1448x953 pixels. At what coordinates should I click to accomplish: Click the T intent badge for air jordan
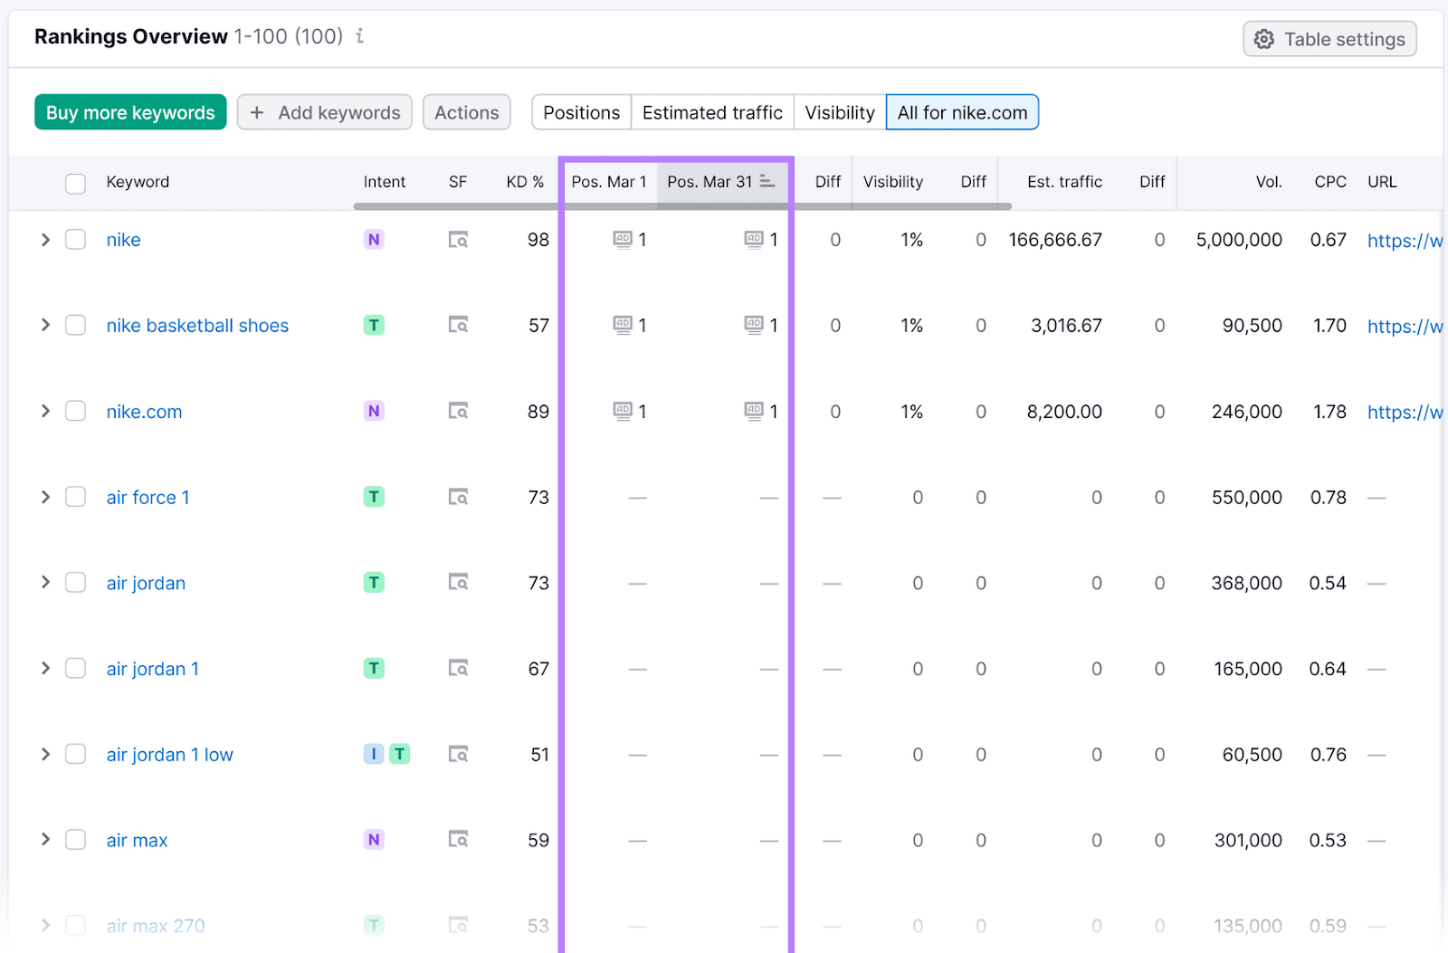pyautogui.click(x=374, y=583)
